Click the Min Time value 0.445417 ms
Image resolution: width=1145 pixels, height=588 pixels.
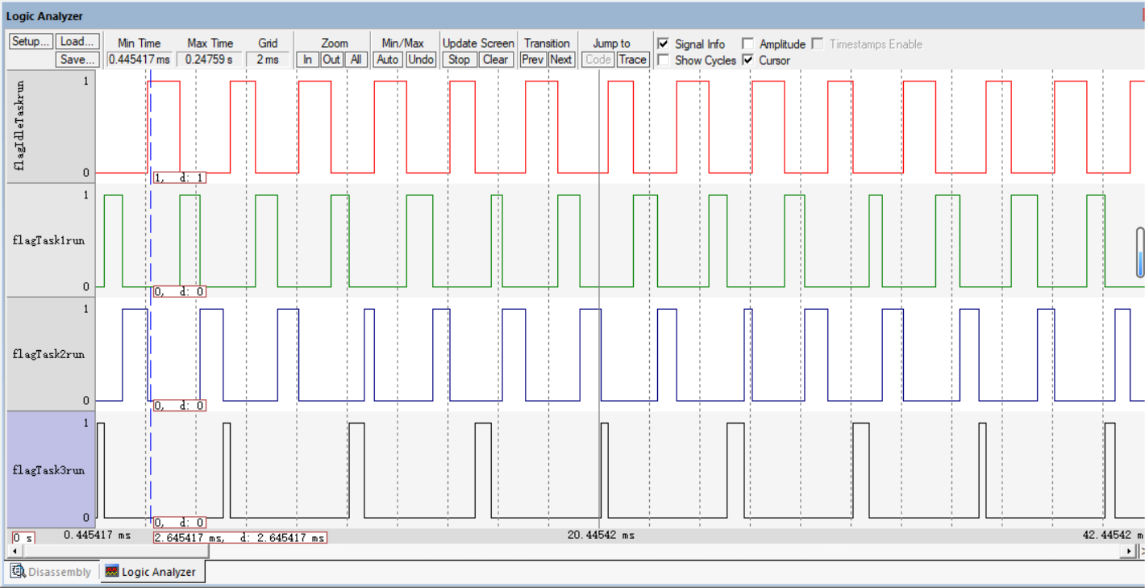[x=139, y=60]
